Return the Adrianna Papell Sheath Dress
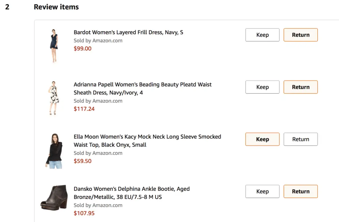Image resolution: width=339 pixels, height=222 pixels. pyautogui.click(x=301, y=87)
